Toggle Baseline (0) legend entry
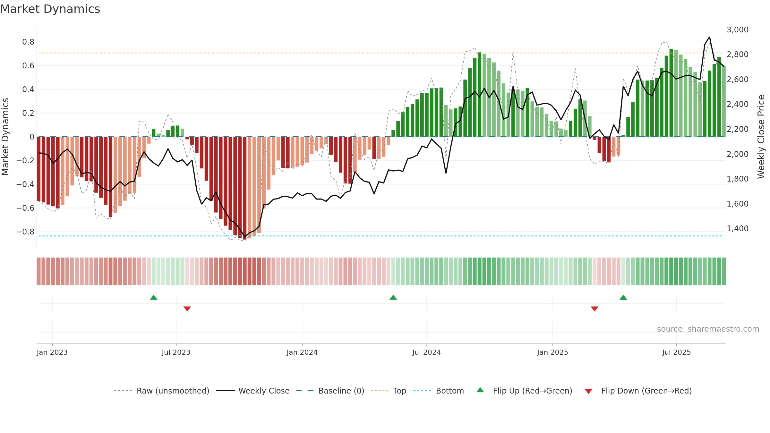This screenshot has width=770, height=433. [x=330, y=391]
